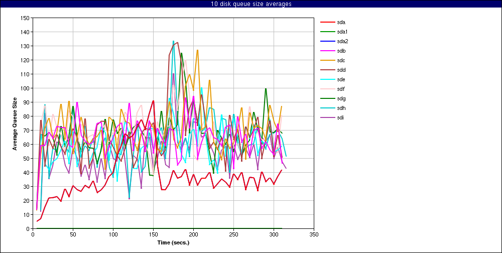Click the sdc peak near 127 on the chart
The width and height of the screenshot is (502, 253).
(x=197, y=50)
